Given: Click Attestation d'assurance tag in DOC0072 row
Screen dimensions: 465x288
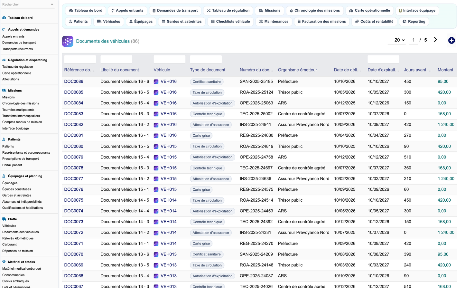Looking at the screenshot, I should click(x=211, y=233).
